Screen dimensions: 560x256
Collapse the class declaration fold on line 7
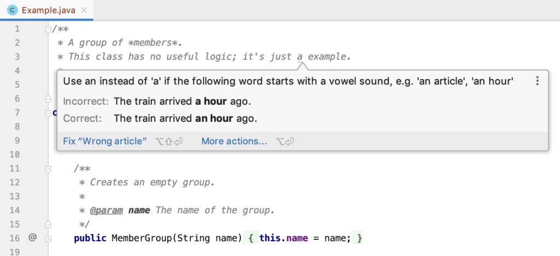(x=48, y=113)
